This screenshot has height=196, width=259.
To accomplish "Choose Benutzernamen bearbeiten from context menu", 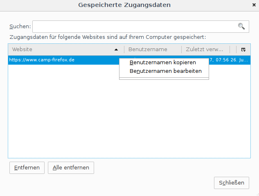I will [165, 71].
